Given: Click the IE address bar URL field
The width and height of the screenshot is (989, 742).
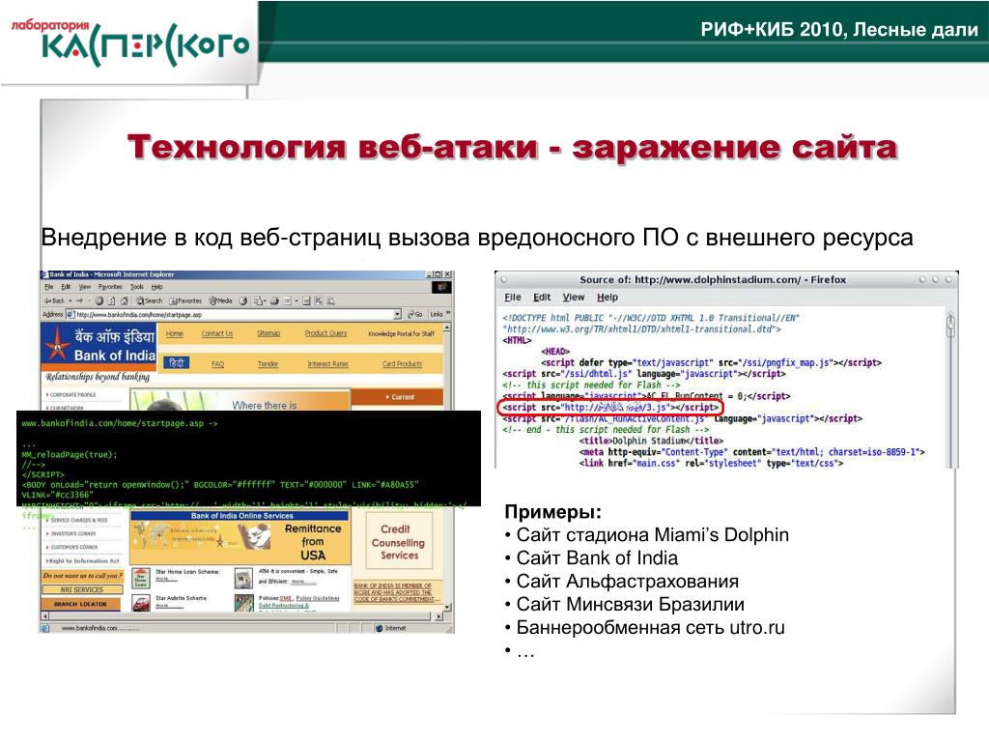Looking at the screenshot, I should point(234,314).
